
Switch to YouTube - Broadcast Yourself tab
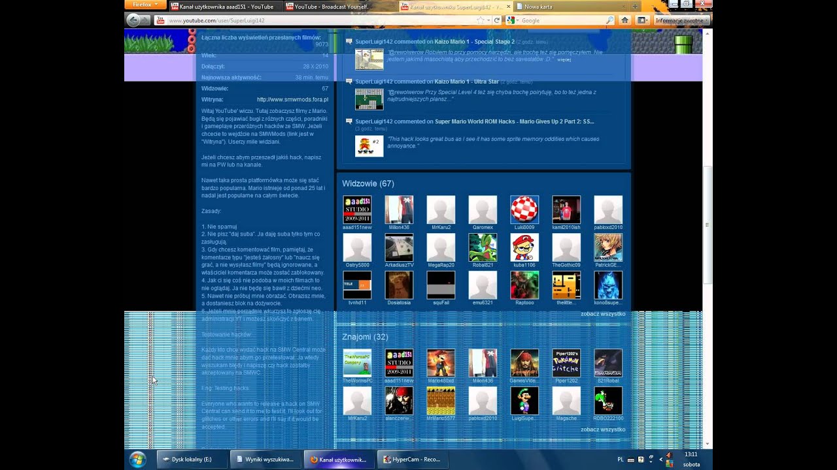pos(341,7)
